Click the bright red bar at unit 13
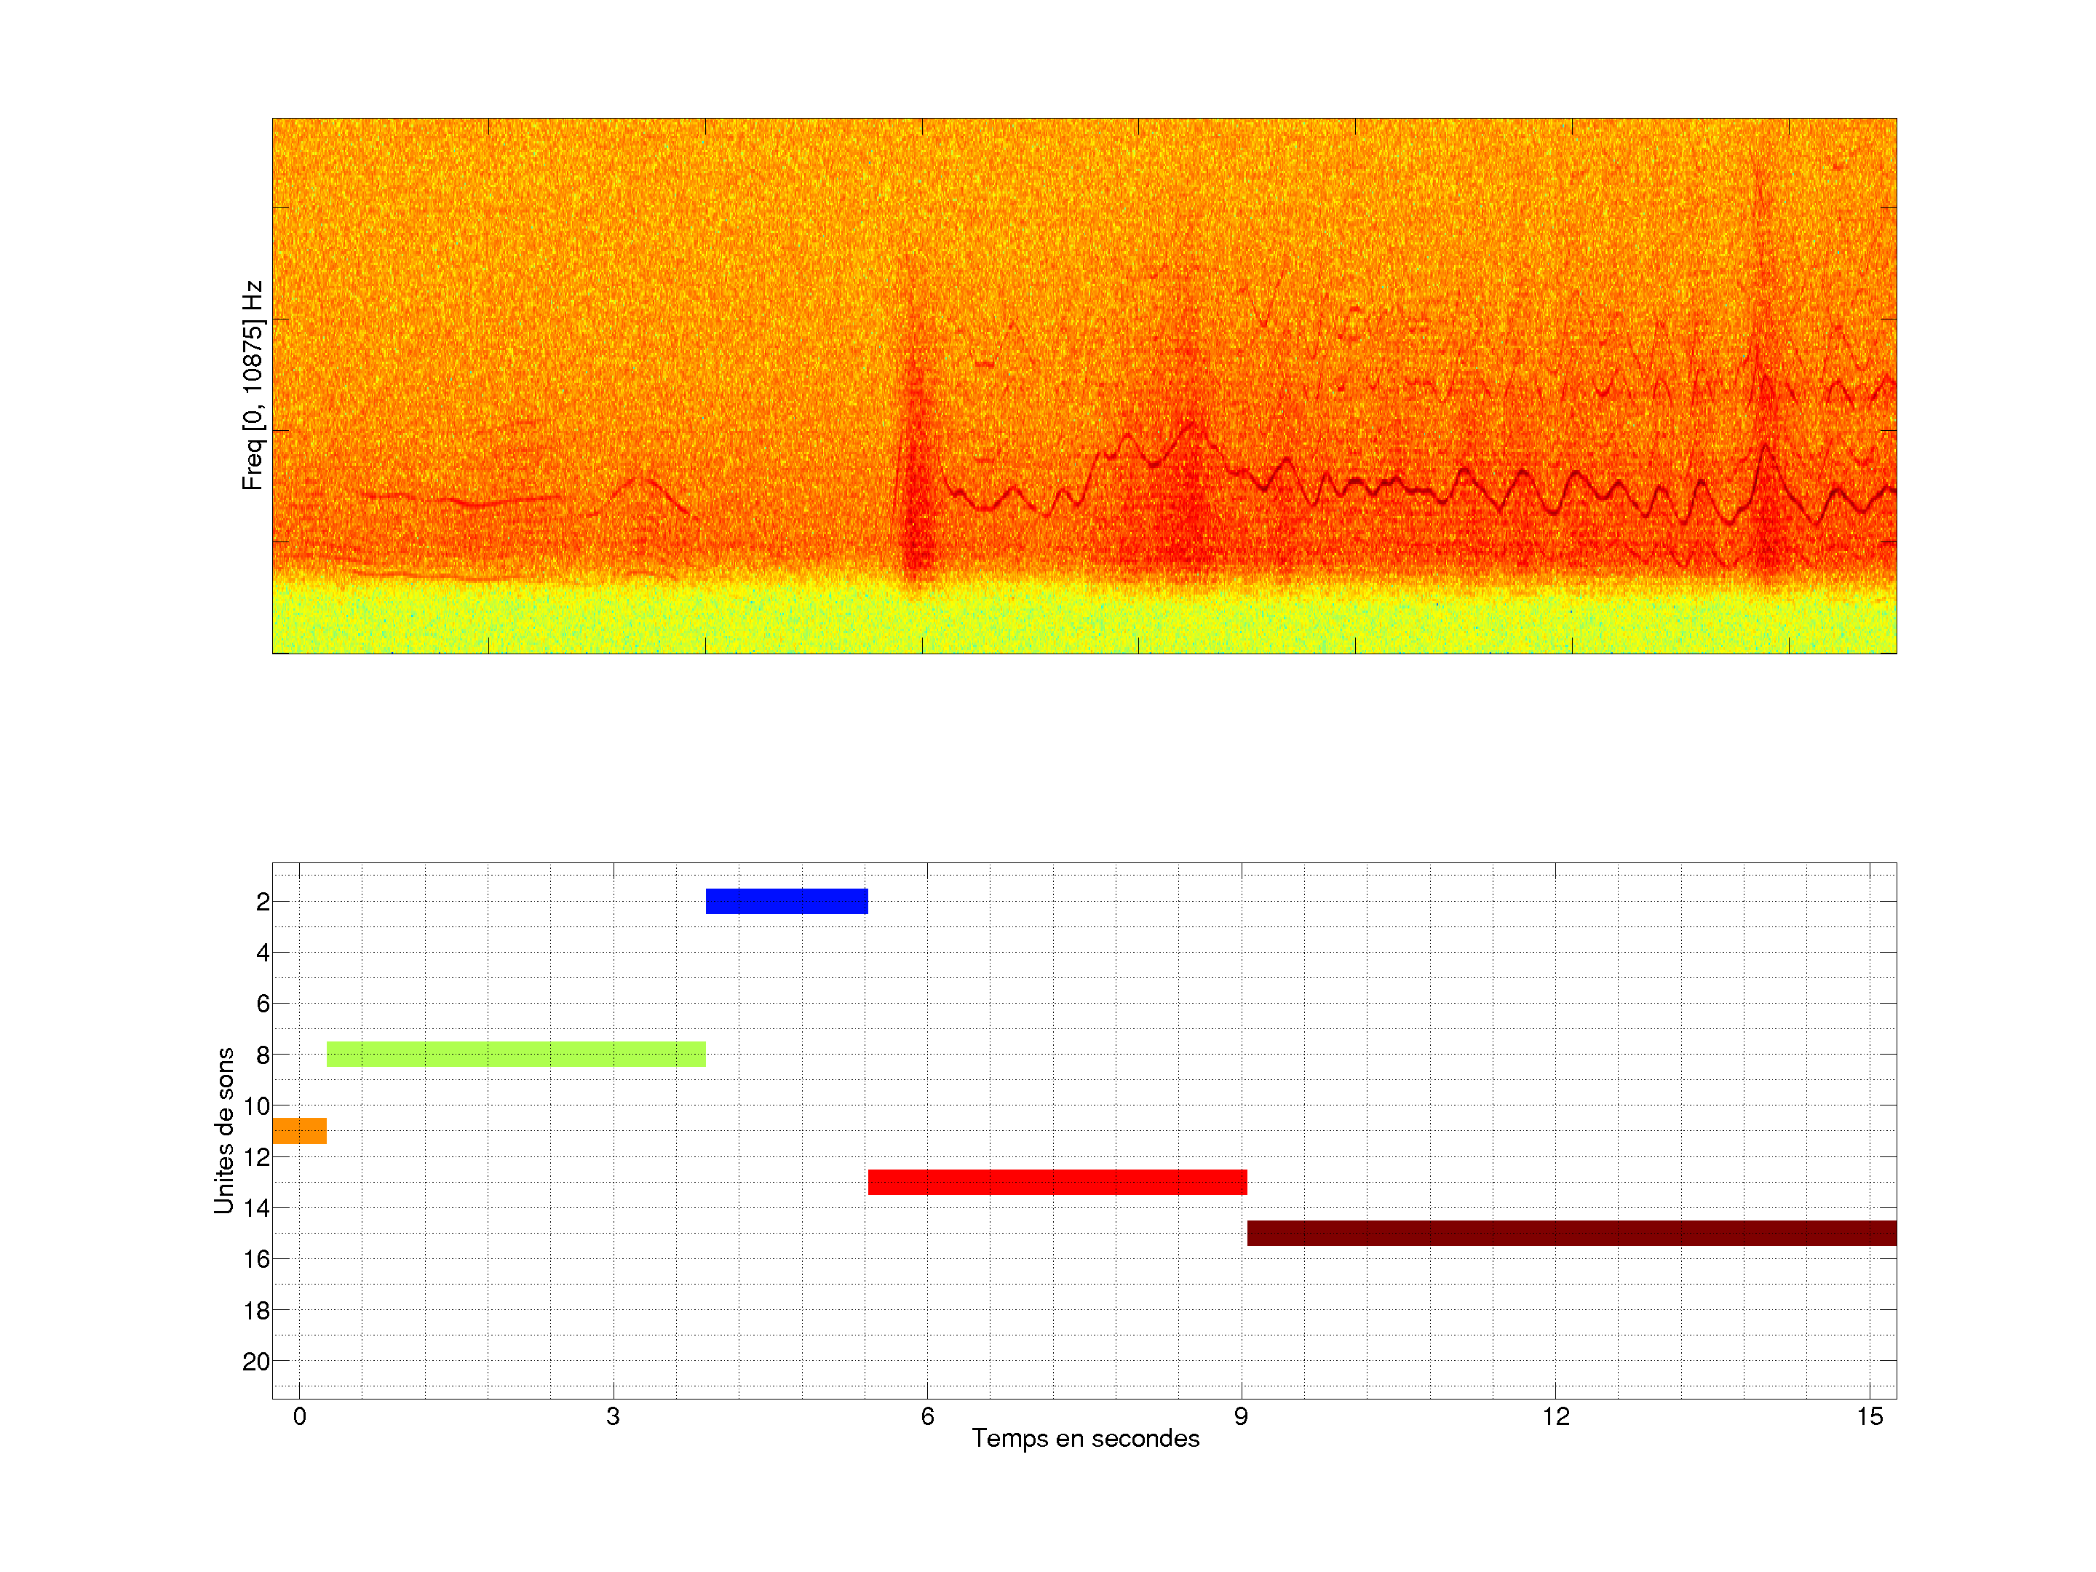Viewport: 2096px width, 1572px height. [x=1057, y=1182]
